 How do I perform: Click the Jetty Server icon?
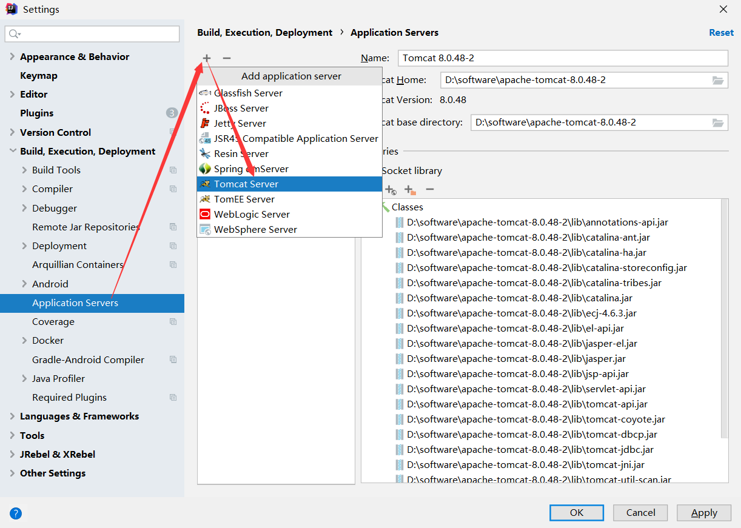point(205,123)
